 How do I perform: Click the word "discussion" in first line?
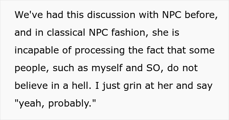coord(111,15)
